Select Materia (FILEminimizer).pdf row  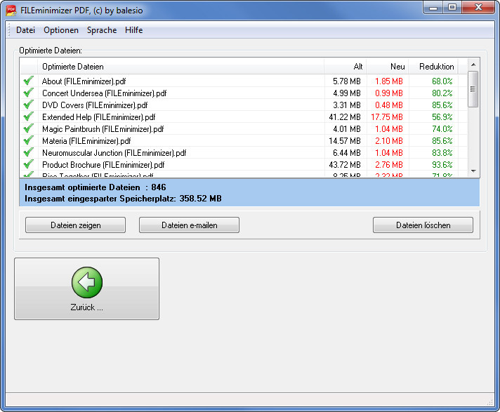[244, 141]
